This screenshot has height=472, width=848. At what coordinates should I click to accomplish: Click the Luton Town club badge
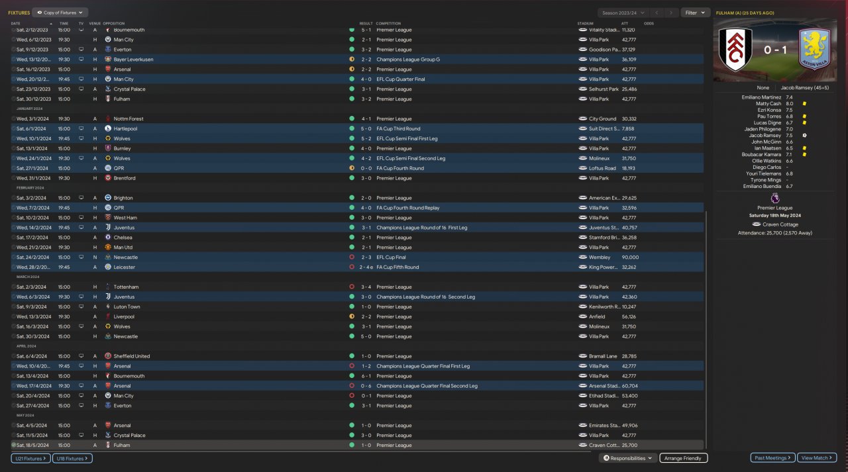pos(108,307)
